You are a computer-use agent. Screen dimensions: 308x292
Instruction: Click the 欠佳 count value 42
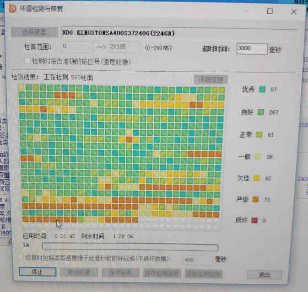click(268, 178)
